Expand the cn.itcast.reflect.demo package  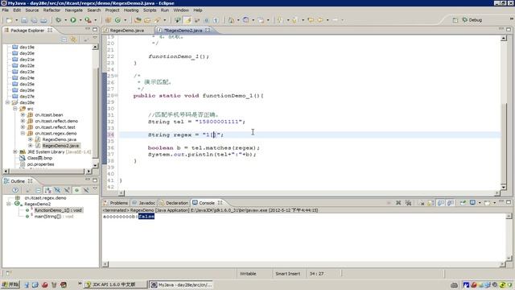pyautogui.click(x=23, y=121)
